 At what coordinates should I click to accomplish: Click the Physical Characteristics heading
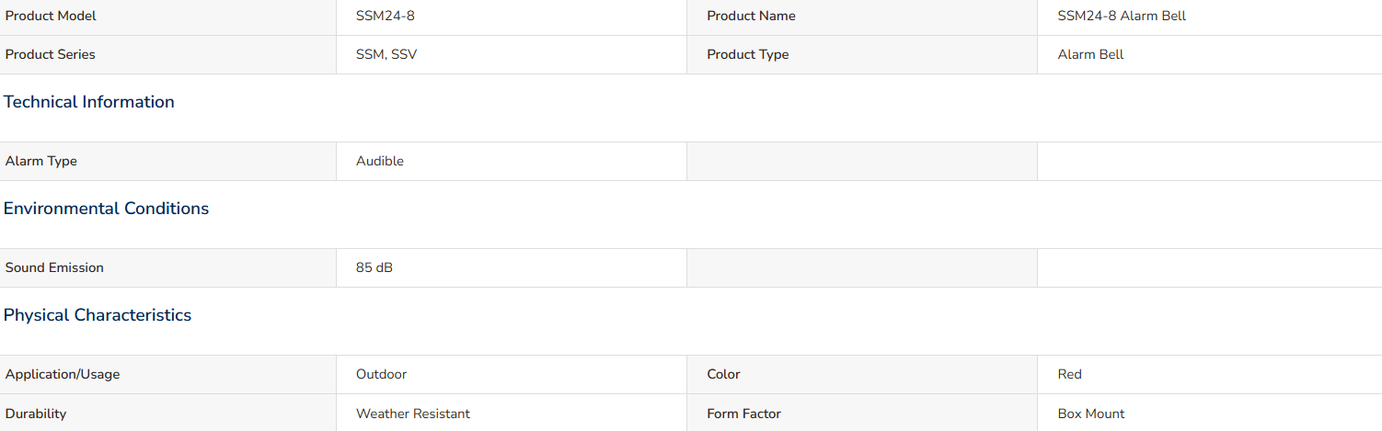click(98, 315)
